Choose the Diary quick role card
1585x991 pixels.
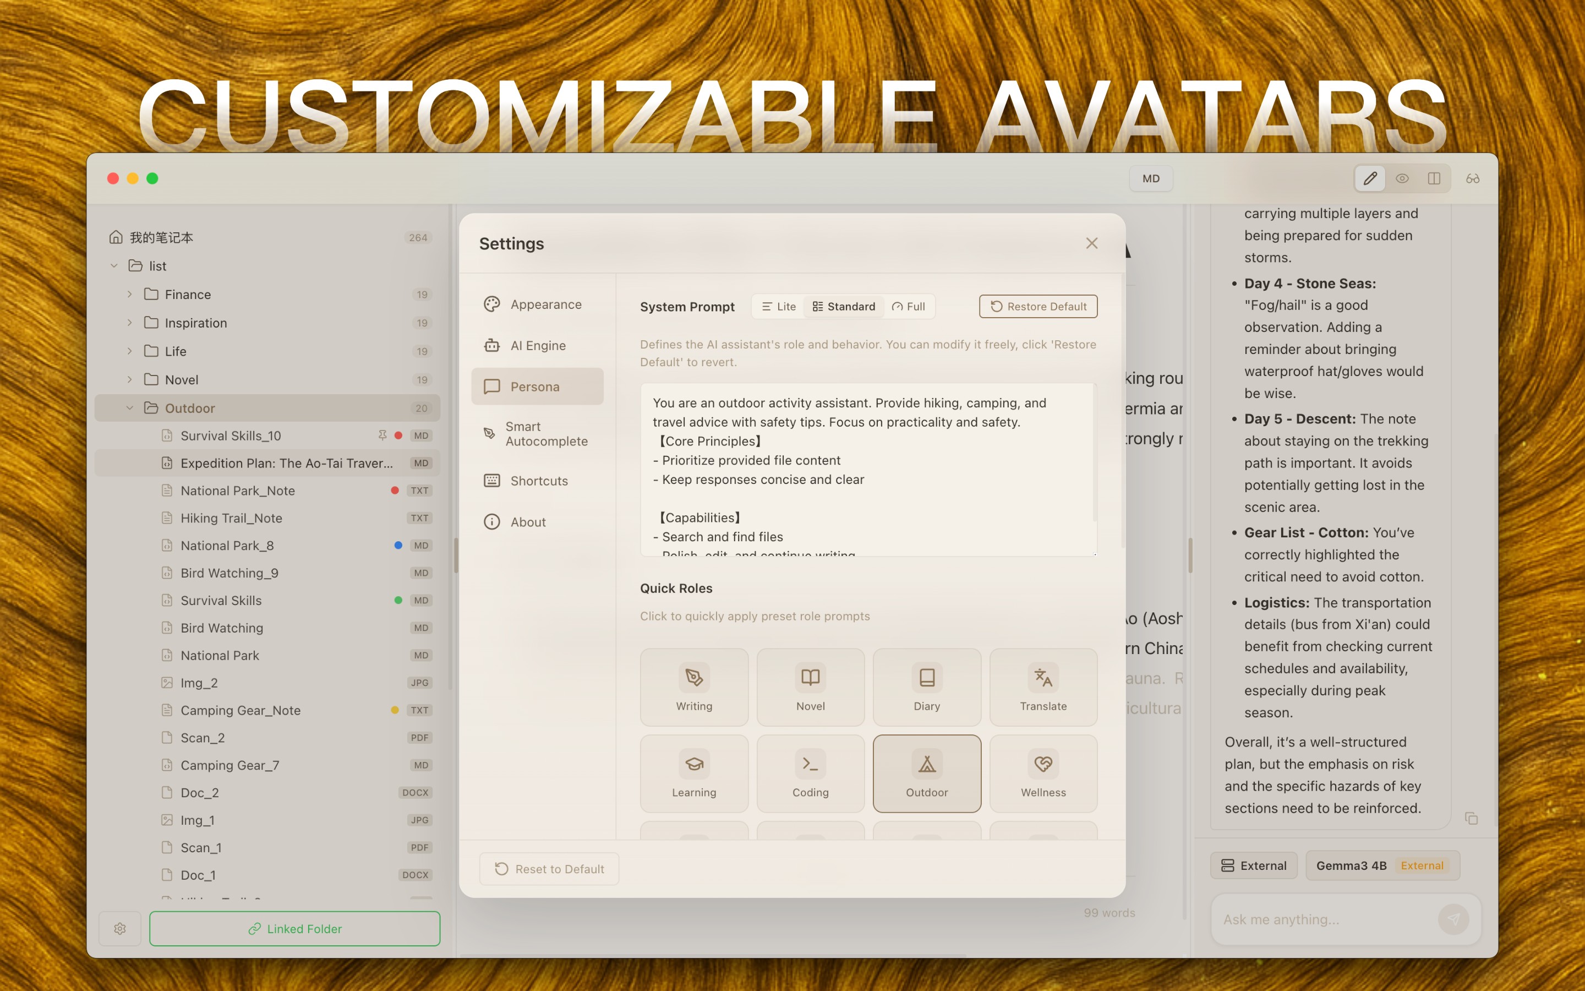point(927,687)
